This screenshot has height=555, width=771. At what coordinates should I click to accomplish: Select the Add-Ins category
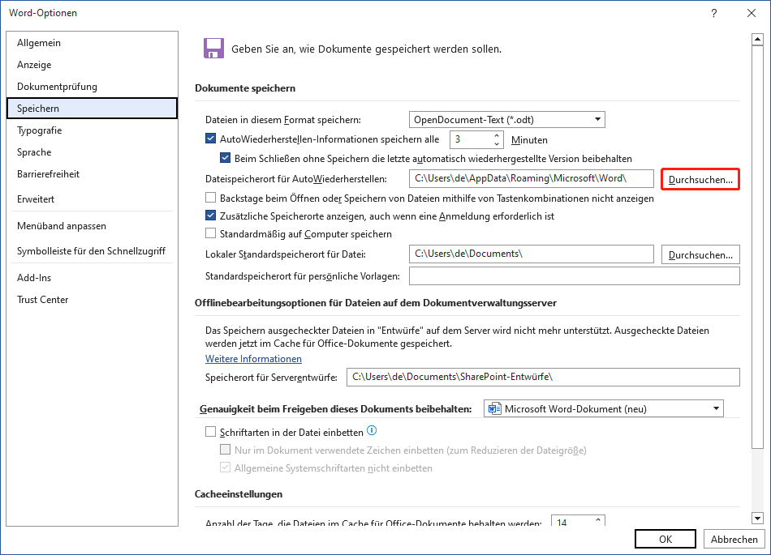coord(92,278)
